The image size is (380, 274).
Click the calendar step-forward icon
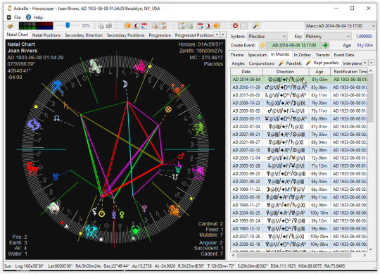[x=200, y=26]
